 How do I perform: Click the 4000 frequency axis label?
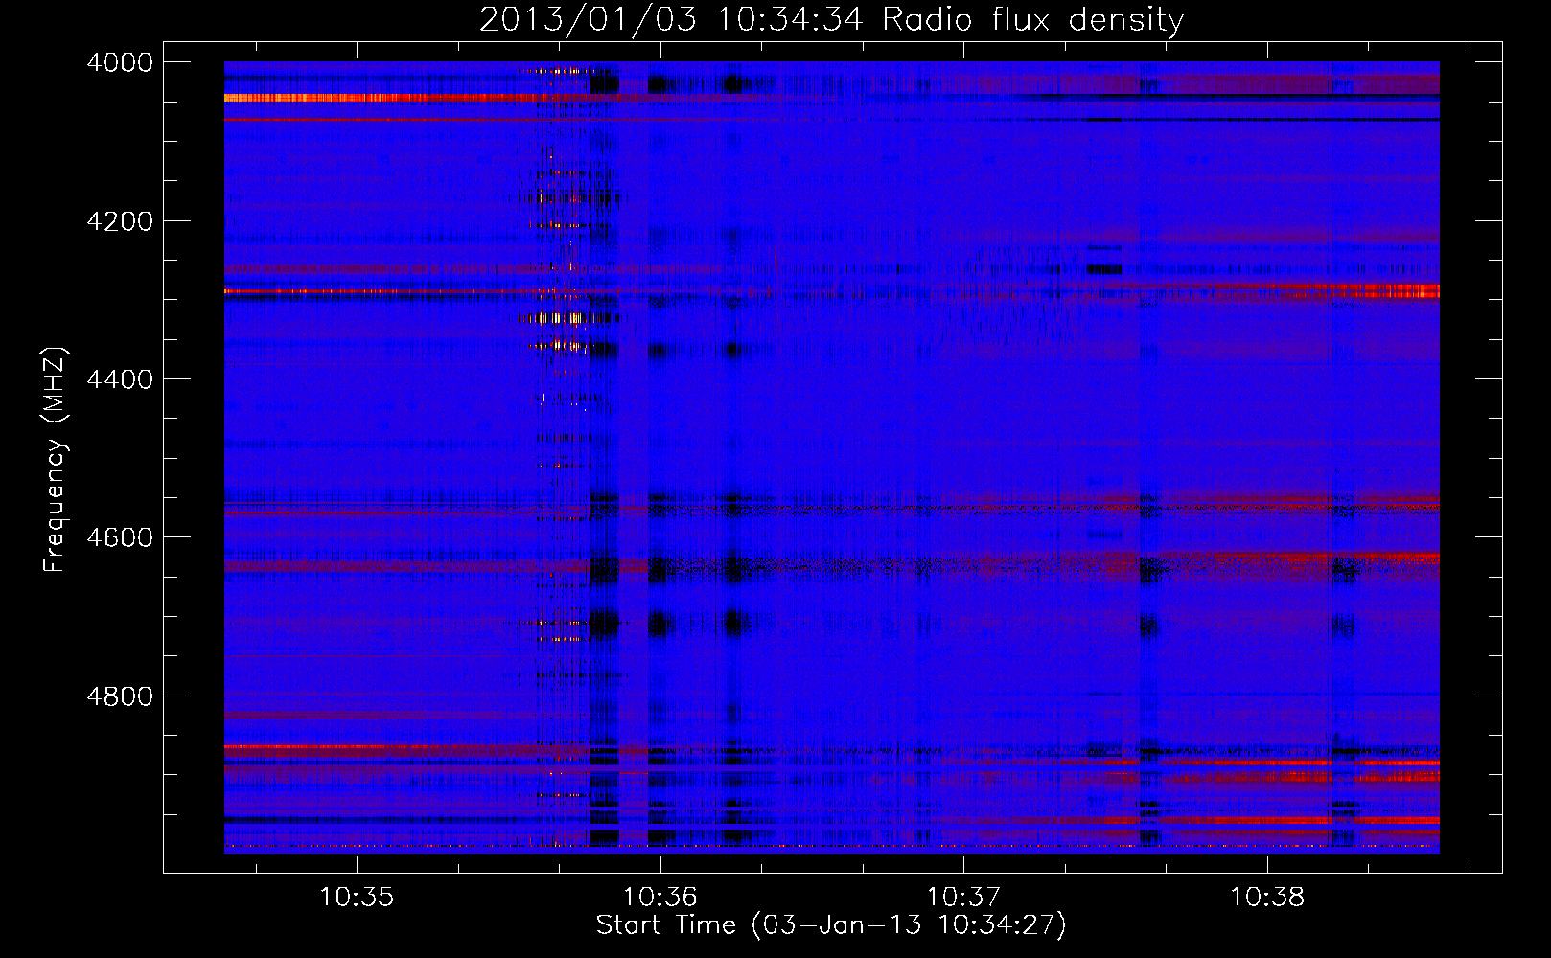tap(120, 62)
